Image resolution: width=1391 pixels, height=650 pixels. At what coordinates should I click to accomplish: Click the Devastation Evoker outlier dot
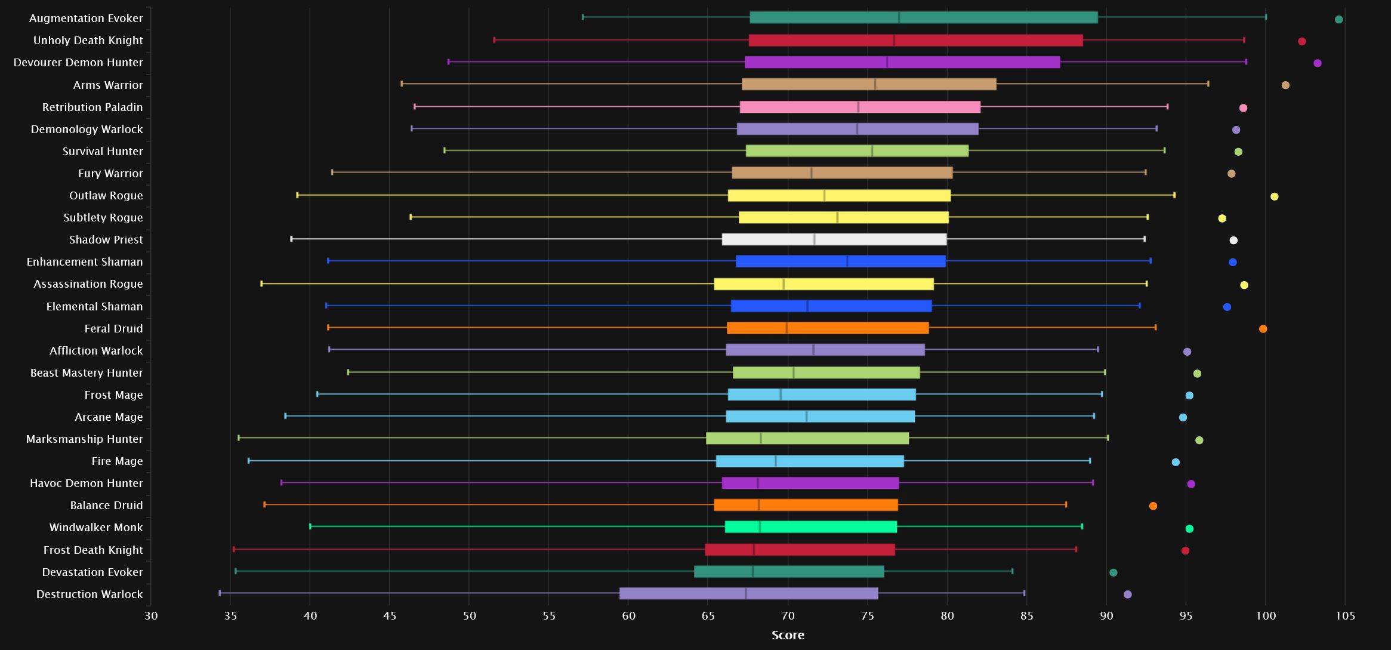pyautogui.click(x=1113, y=572)
